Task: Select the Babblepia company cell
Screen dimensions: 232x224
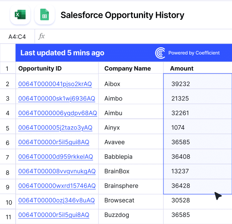Action: point(131,157)
